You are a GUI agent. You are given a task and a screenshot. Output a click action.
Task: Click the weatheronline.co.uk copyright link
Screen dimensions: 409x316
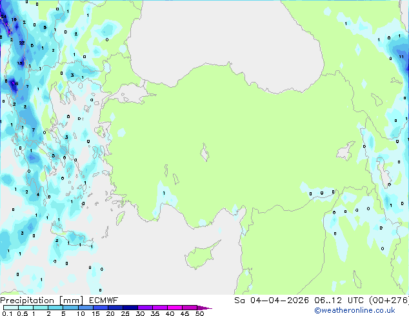pos(355,310)
